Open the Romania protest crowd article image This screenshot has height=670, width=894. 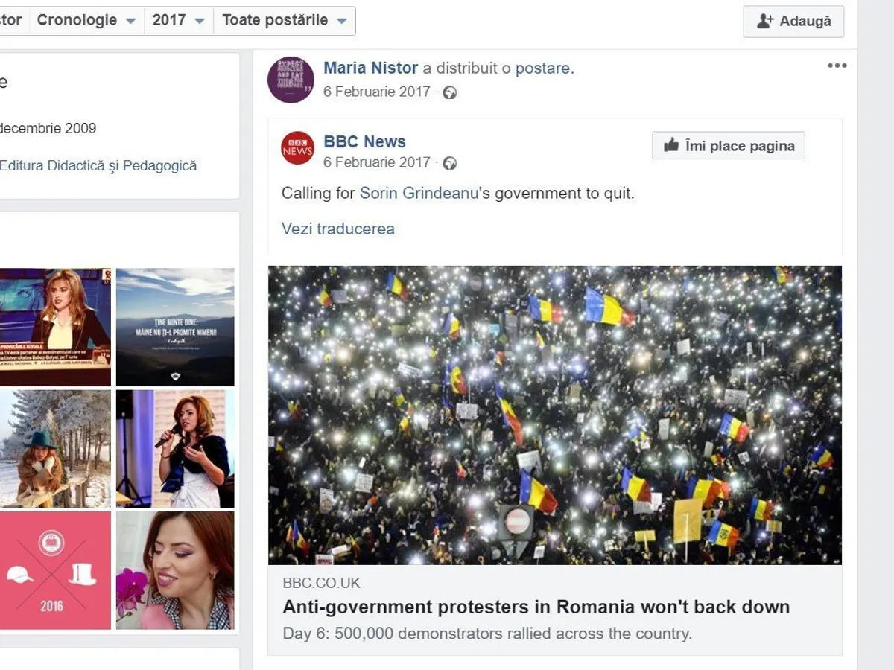pyautogui.click(x=554, y=415)
